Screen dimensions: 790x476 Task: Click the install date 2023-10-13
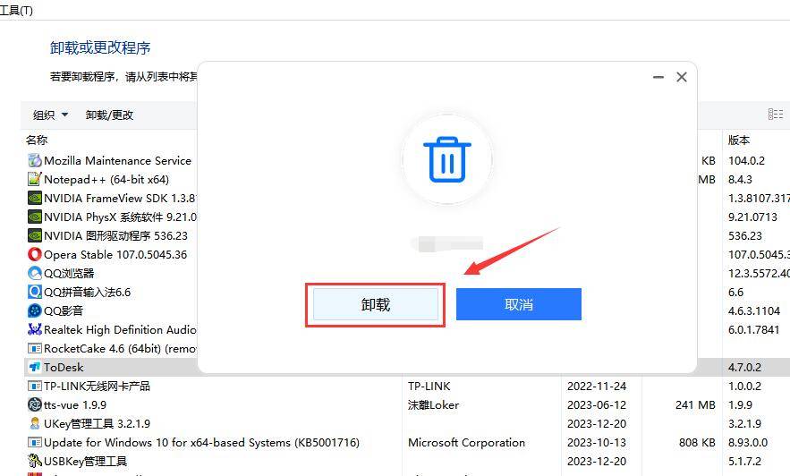(x=597, y=443)
